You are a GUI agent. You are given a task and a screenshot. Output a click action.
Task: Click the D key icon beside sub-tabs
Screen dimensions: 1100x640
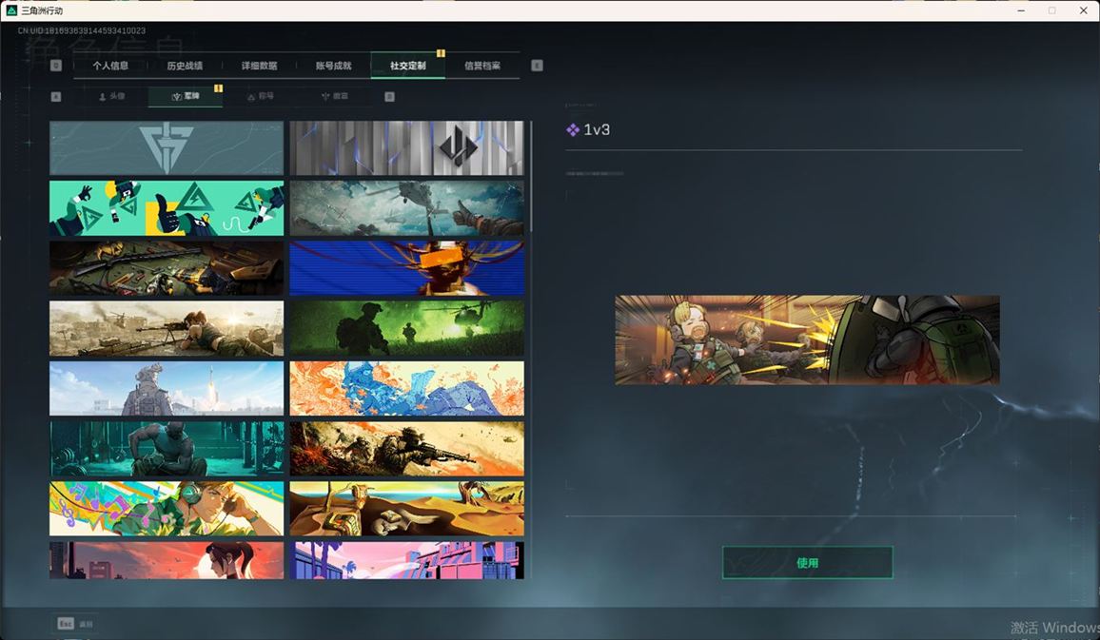click(389, 96)
